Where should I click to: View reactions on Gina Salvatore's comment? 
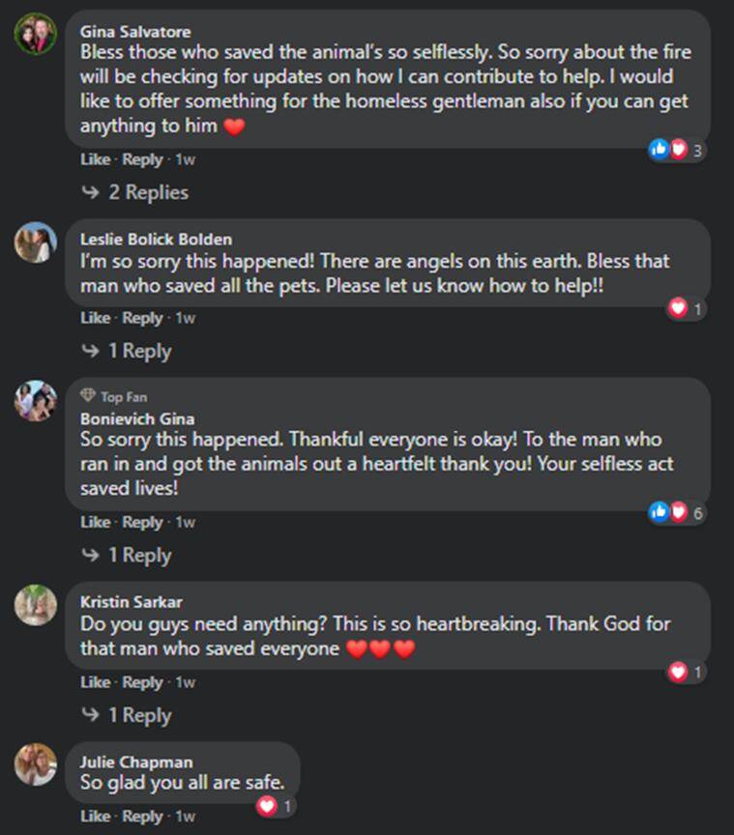pyautogui.click(x=679, y=150)
